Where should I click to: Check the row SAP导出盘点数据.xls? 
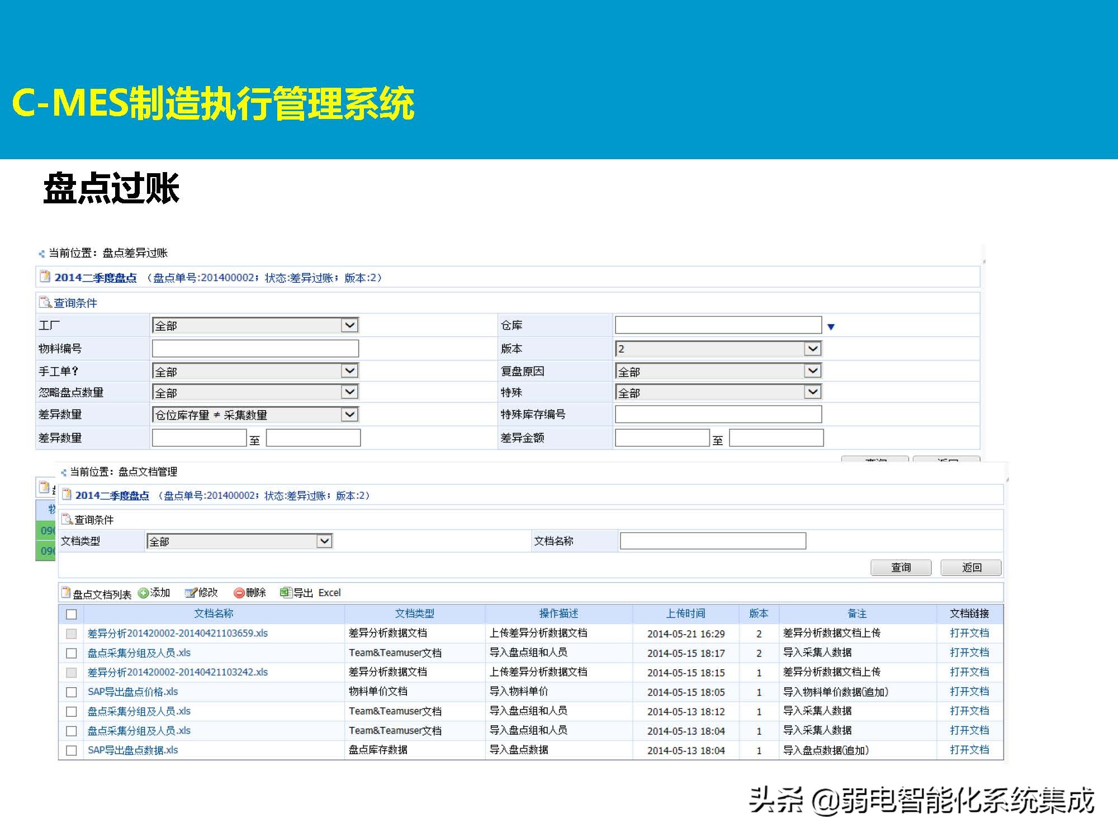click(x=72, y=750)
